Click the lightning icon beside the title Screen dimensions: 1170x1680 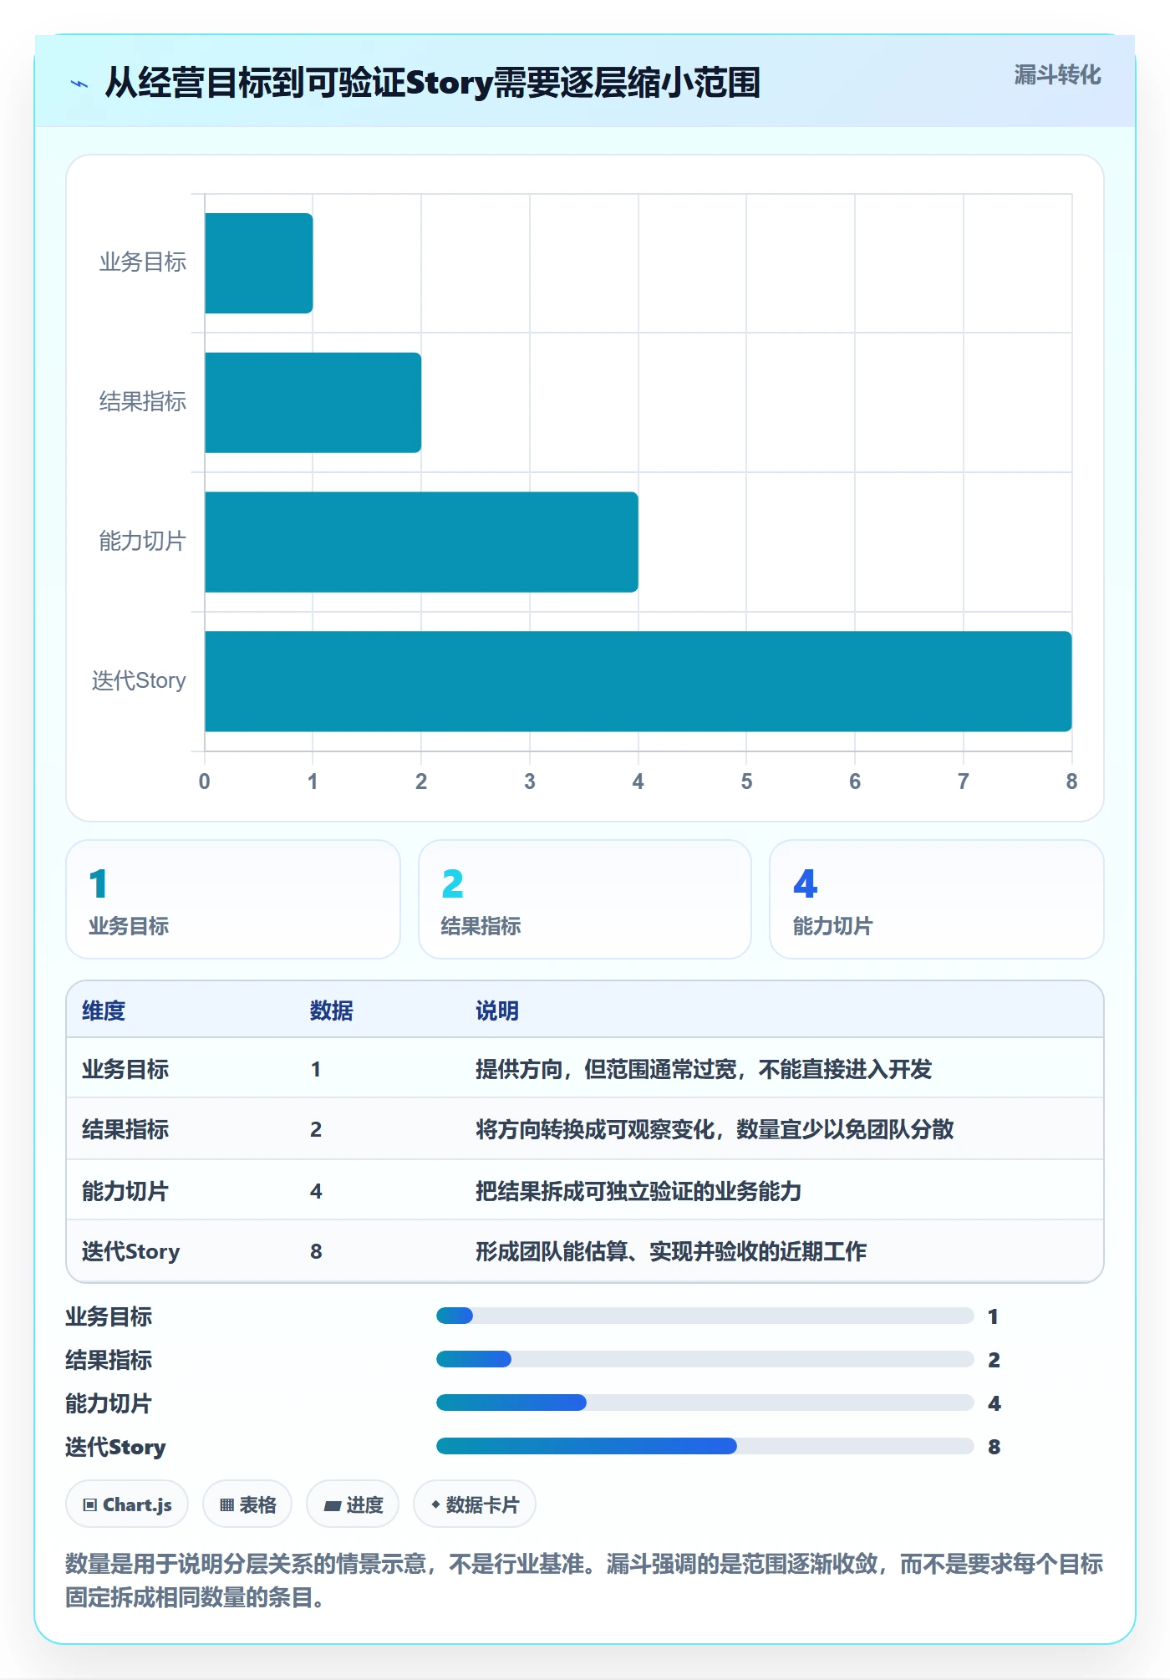pyautogui.click(x=79, y=84)
